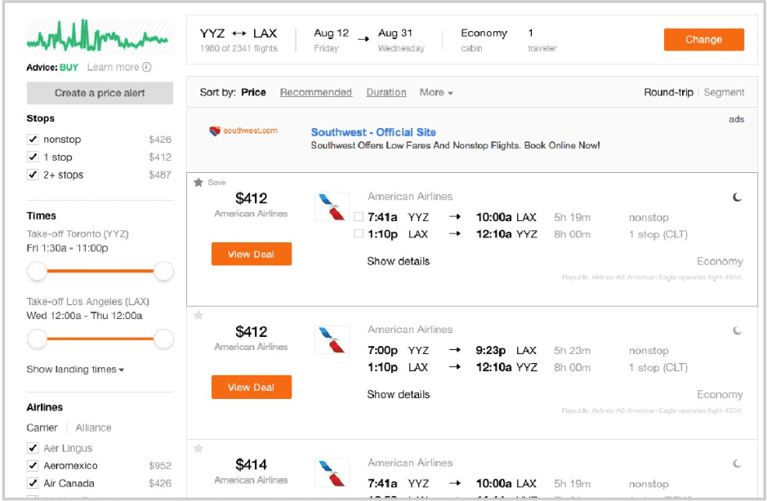Toggle the 2+ stops checkbox
Image resolution: width=767 pixels, height=501 pixels.
[33, 175]
